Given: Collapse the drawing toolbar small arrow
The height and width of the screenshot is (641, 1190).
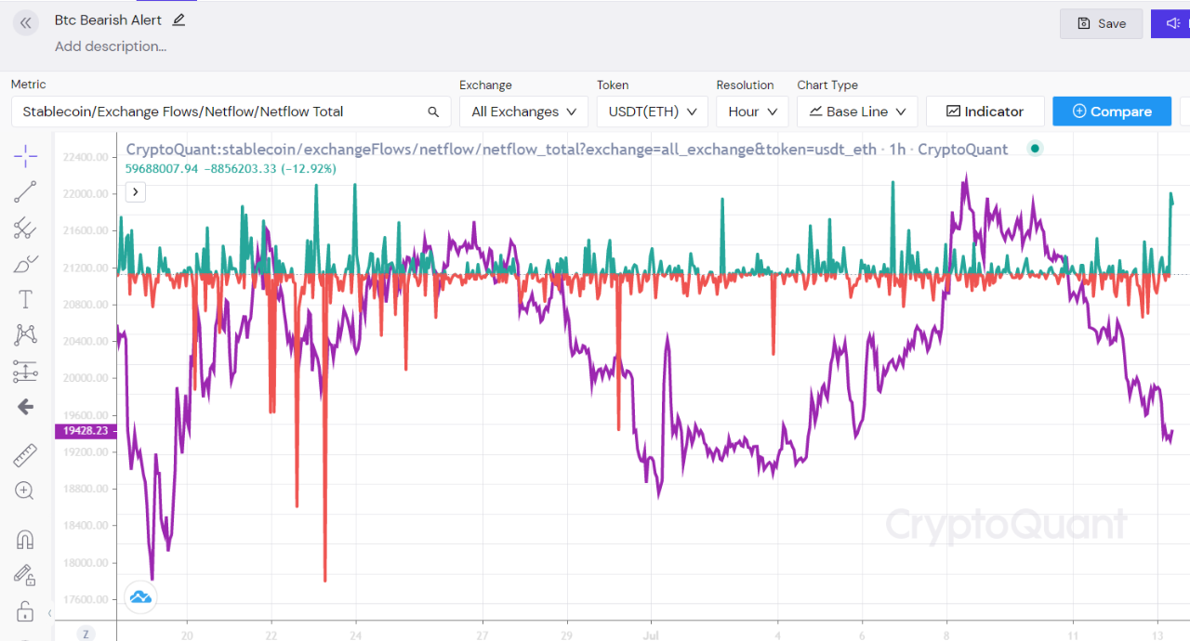Looking at the screenshot, I should [x=49, y=613].
